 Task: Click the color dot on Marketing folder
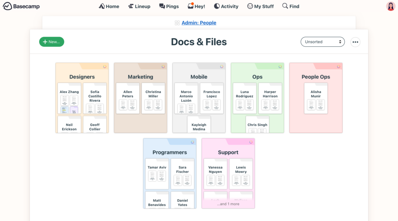click(163, 67)
